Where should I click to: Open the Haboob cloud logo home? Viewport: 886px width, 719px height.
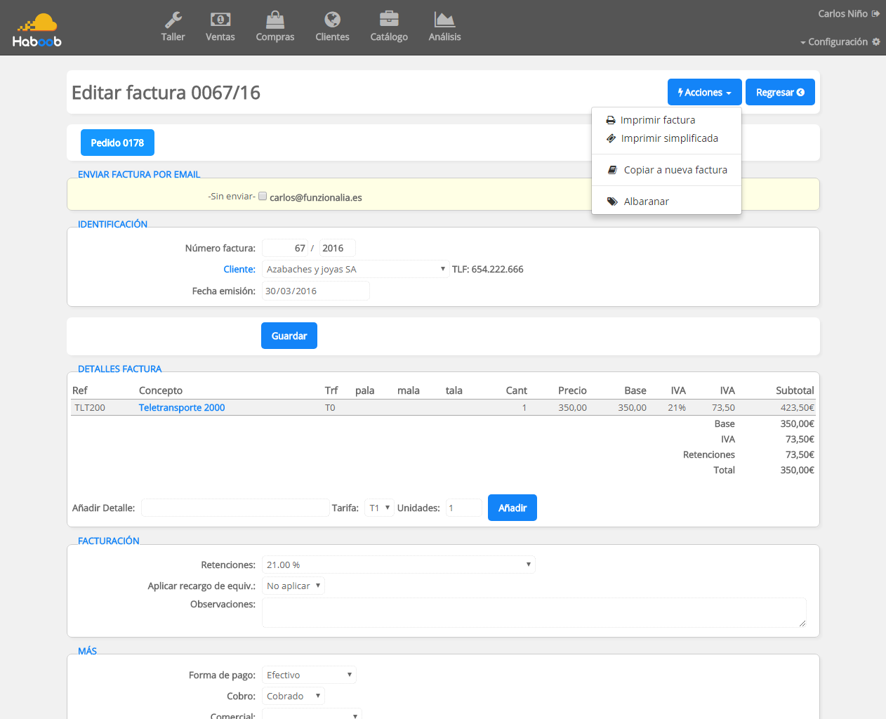click(37, 31)
